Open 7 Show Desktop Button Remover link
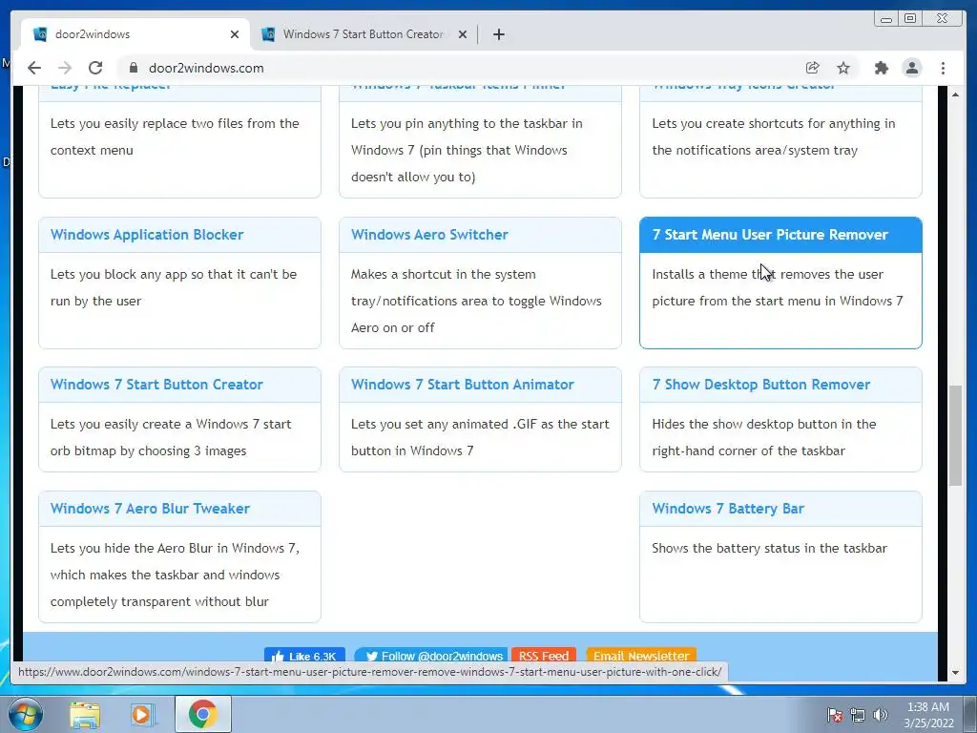 [x=760, y=384]
